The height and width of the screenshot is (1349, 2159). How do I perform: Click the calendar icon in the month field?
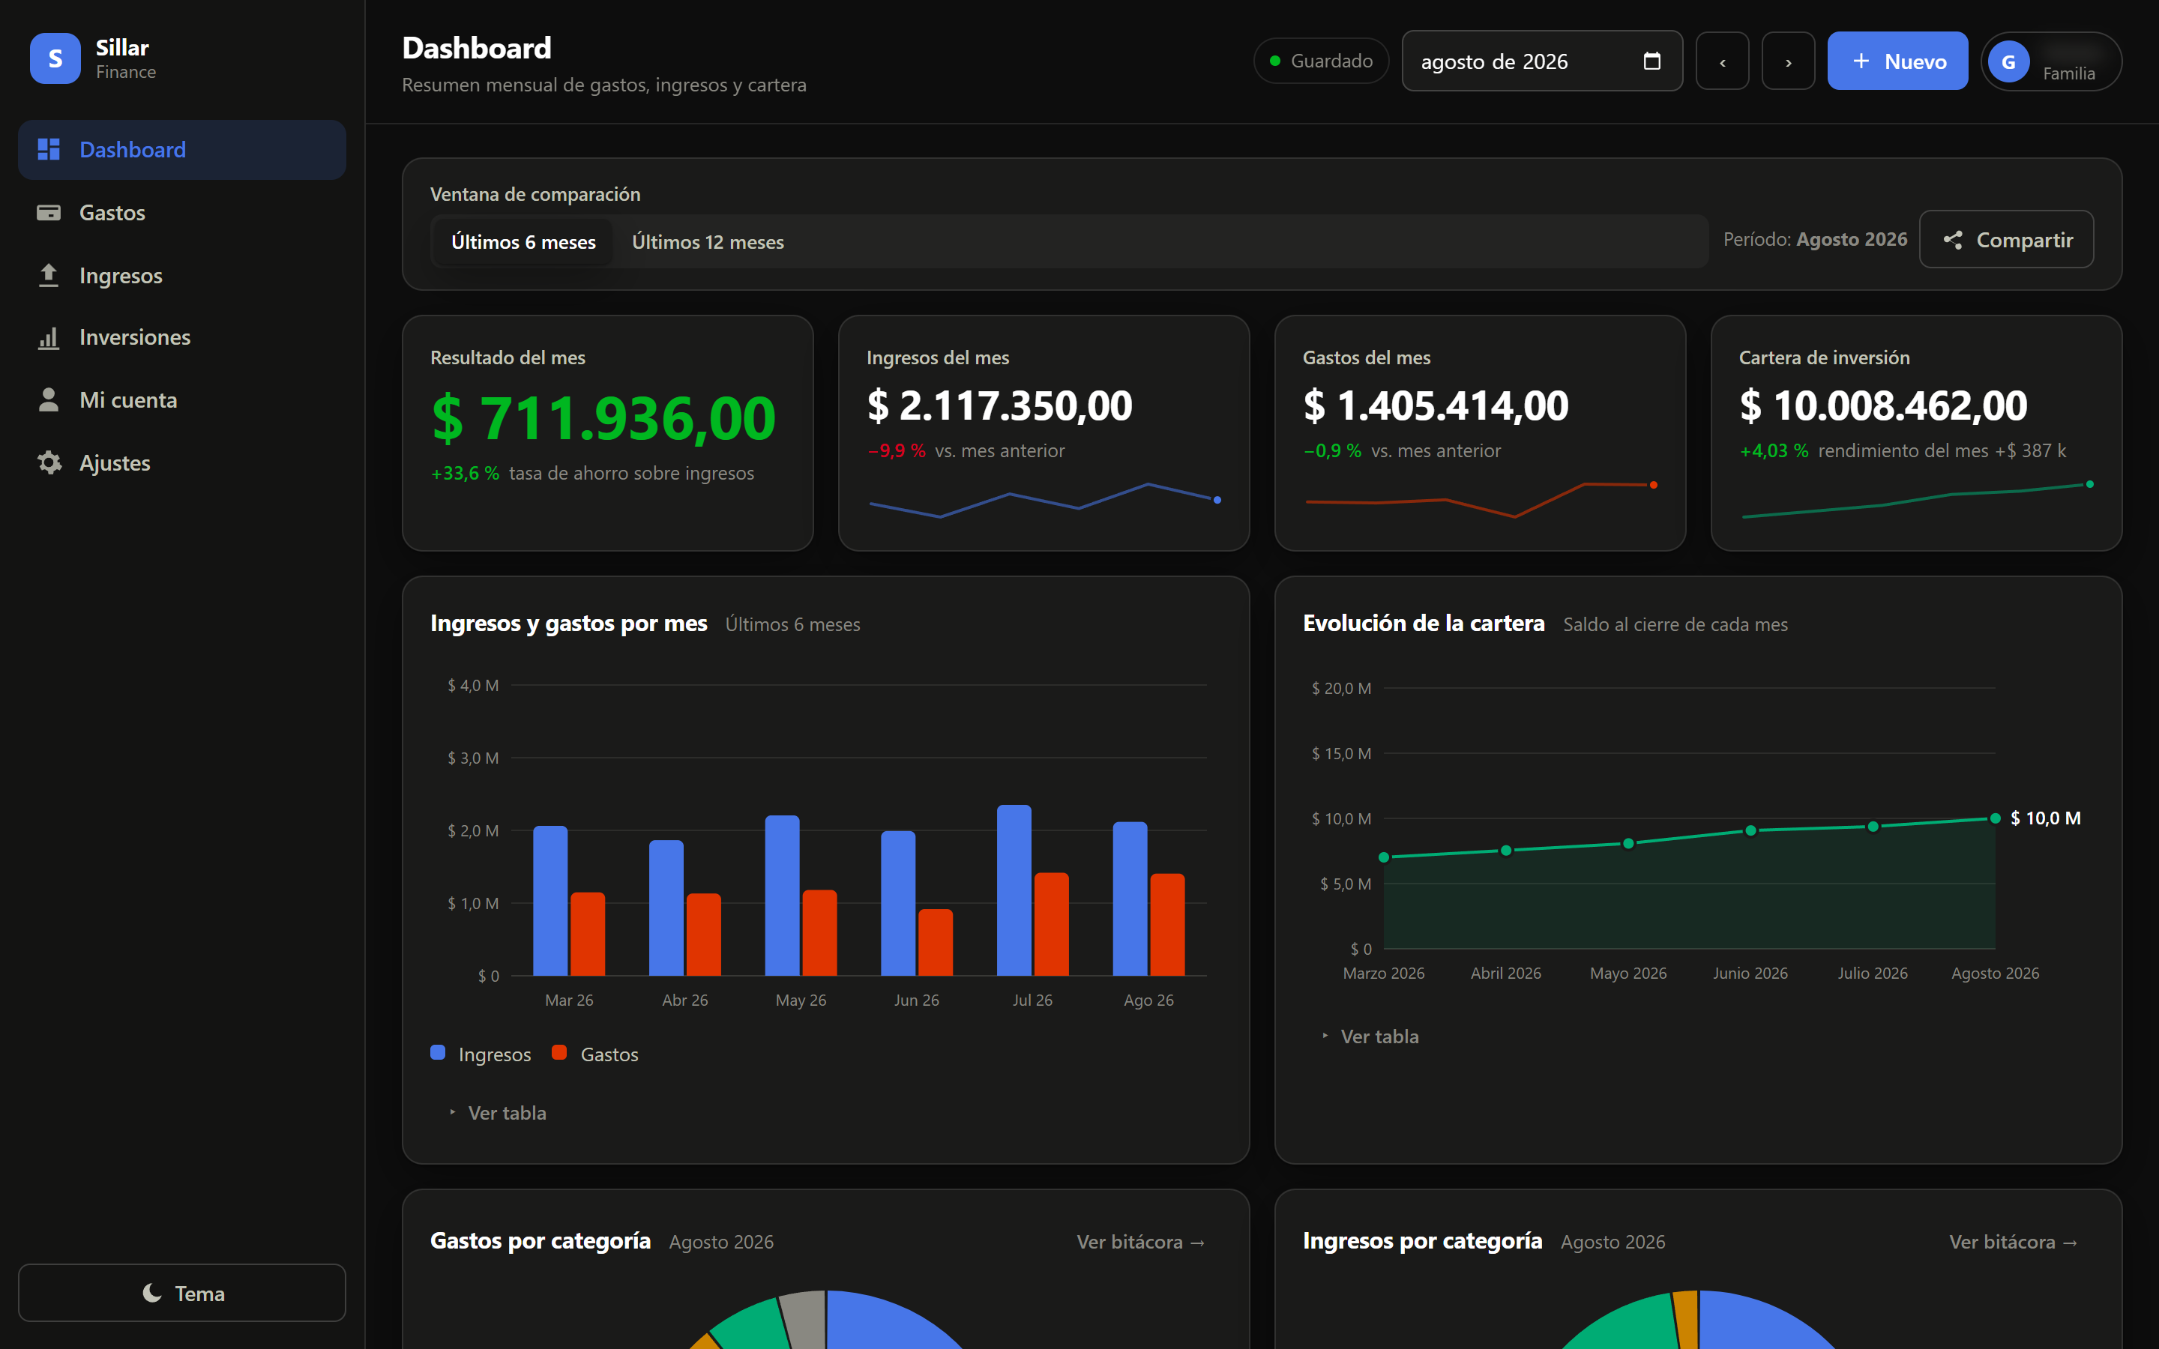coord(1651,61)
